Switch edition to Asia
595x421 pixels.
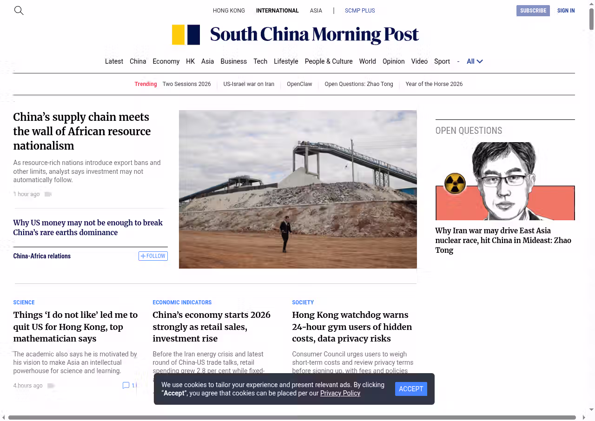pyautogui.click(x=316, y=11)
